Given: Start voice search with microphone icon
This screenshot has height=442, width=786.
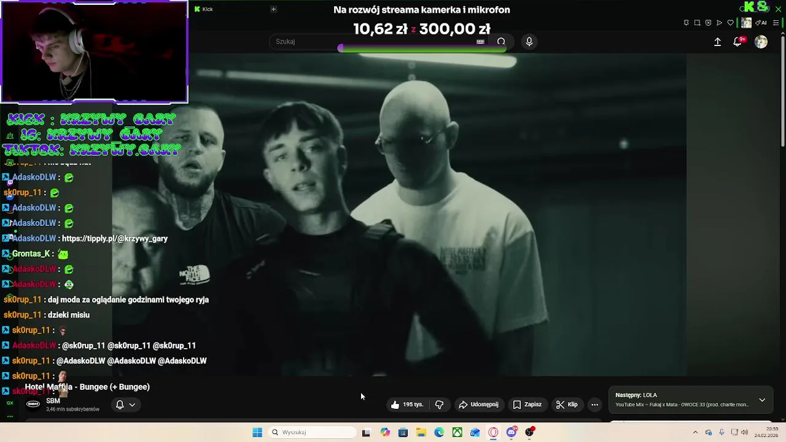Looking at the screenshot, I should [529, 41].
